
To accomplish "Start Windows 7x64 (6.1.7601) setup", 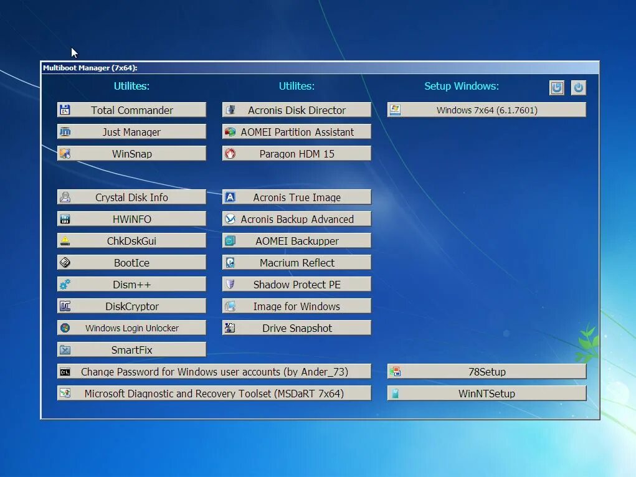I will [x=486, y=110].
